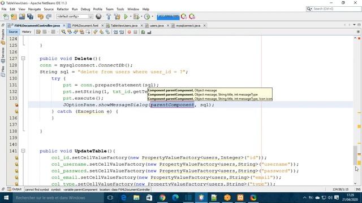Image resolution: width=362 pixels, height=203 pixels.
Task: Click Find Previous Occurrence icon
Action: (x=70, y=32)
